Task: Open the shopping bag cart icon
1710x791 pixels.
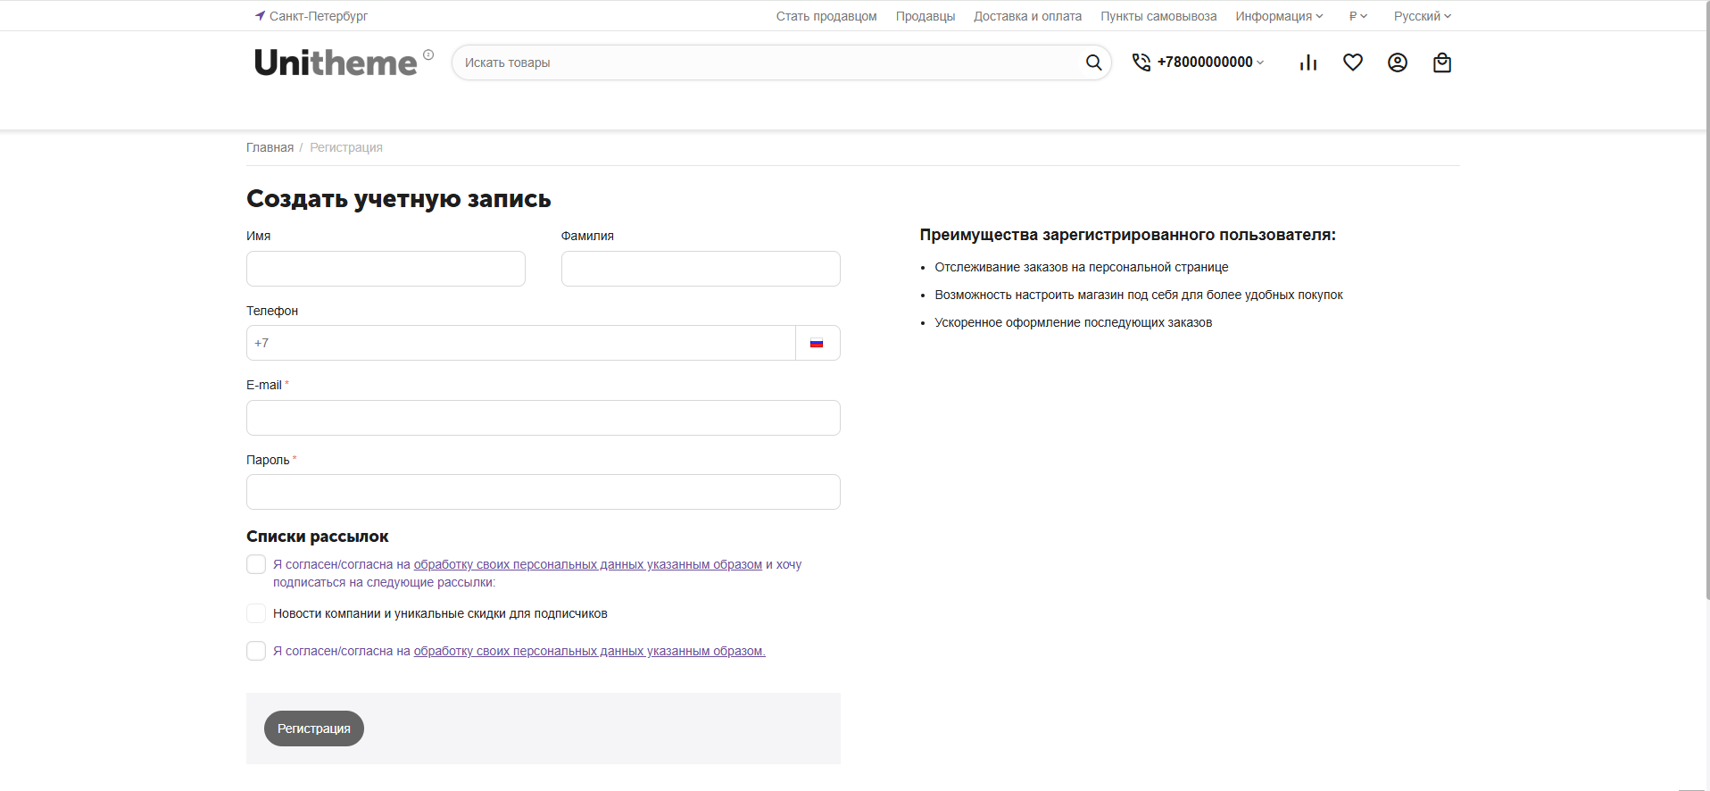Action: click(1442, 62)
